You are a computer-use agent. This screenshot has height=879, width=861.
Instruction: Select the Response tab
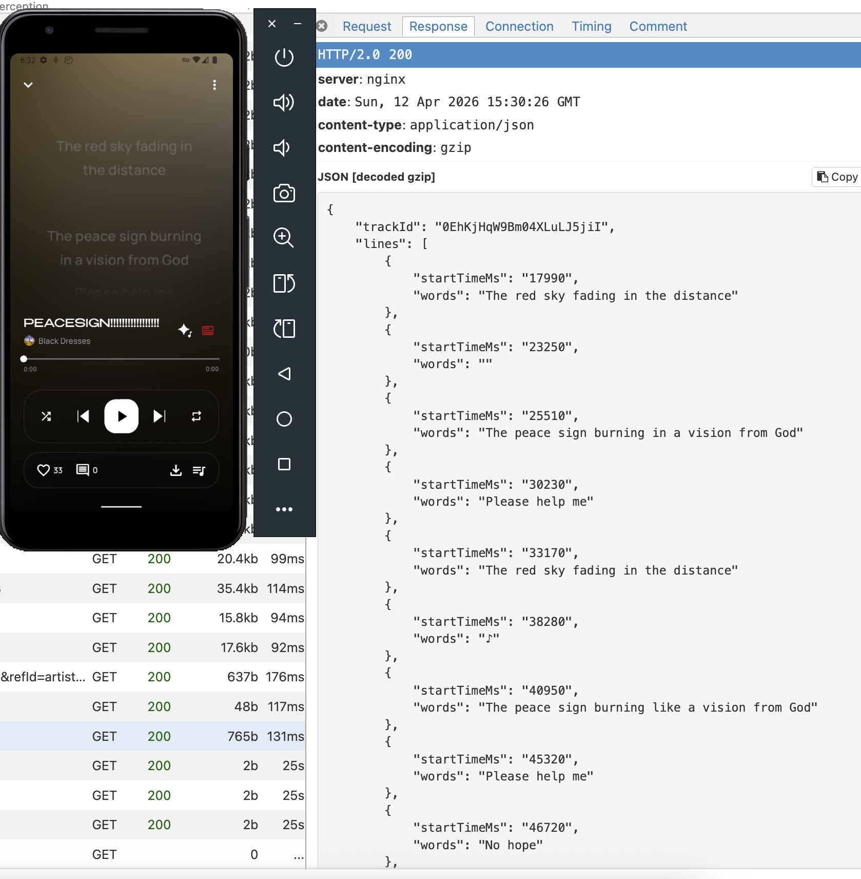[438, 26]
